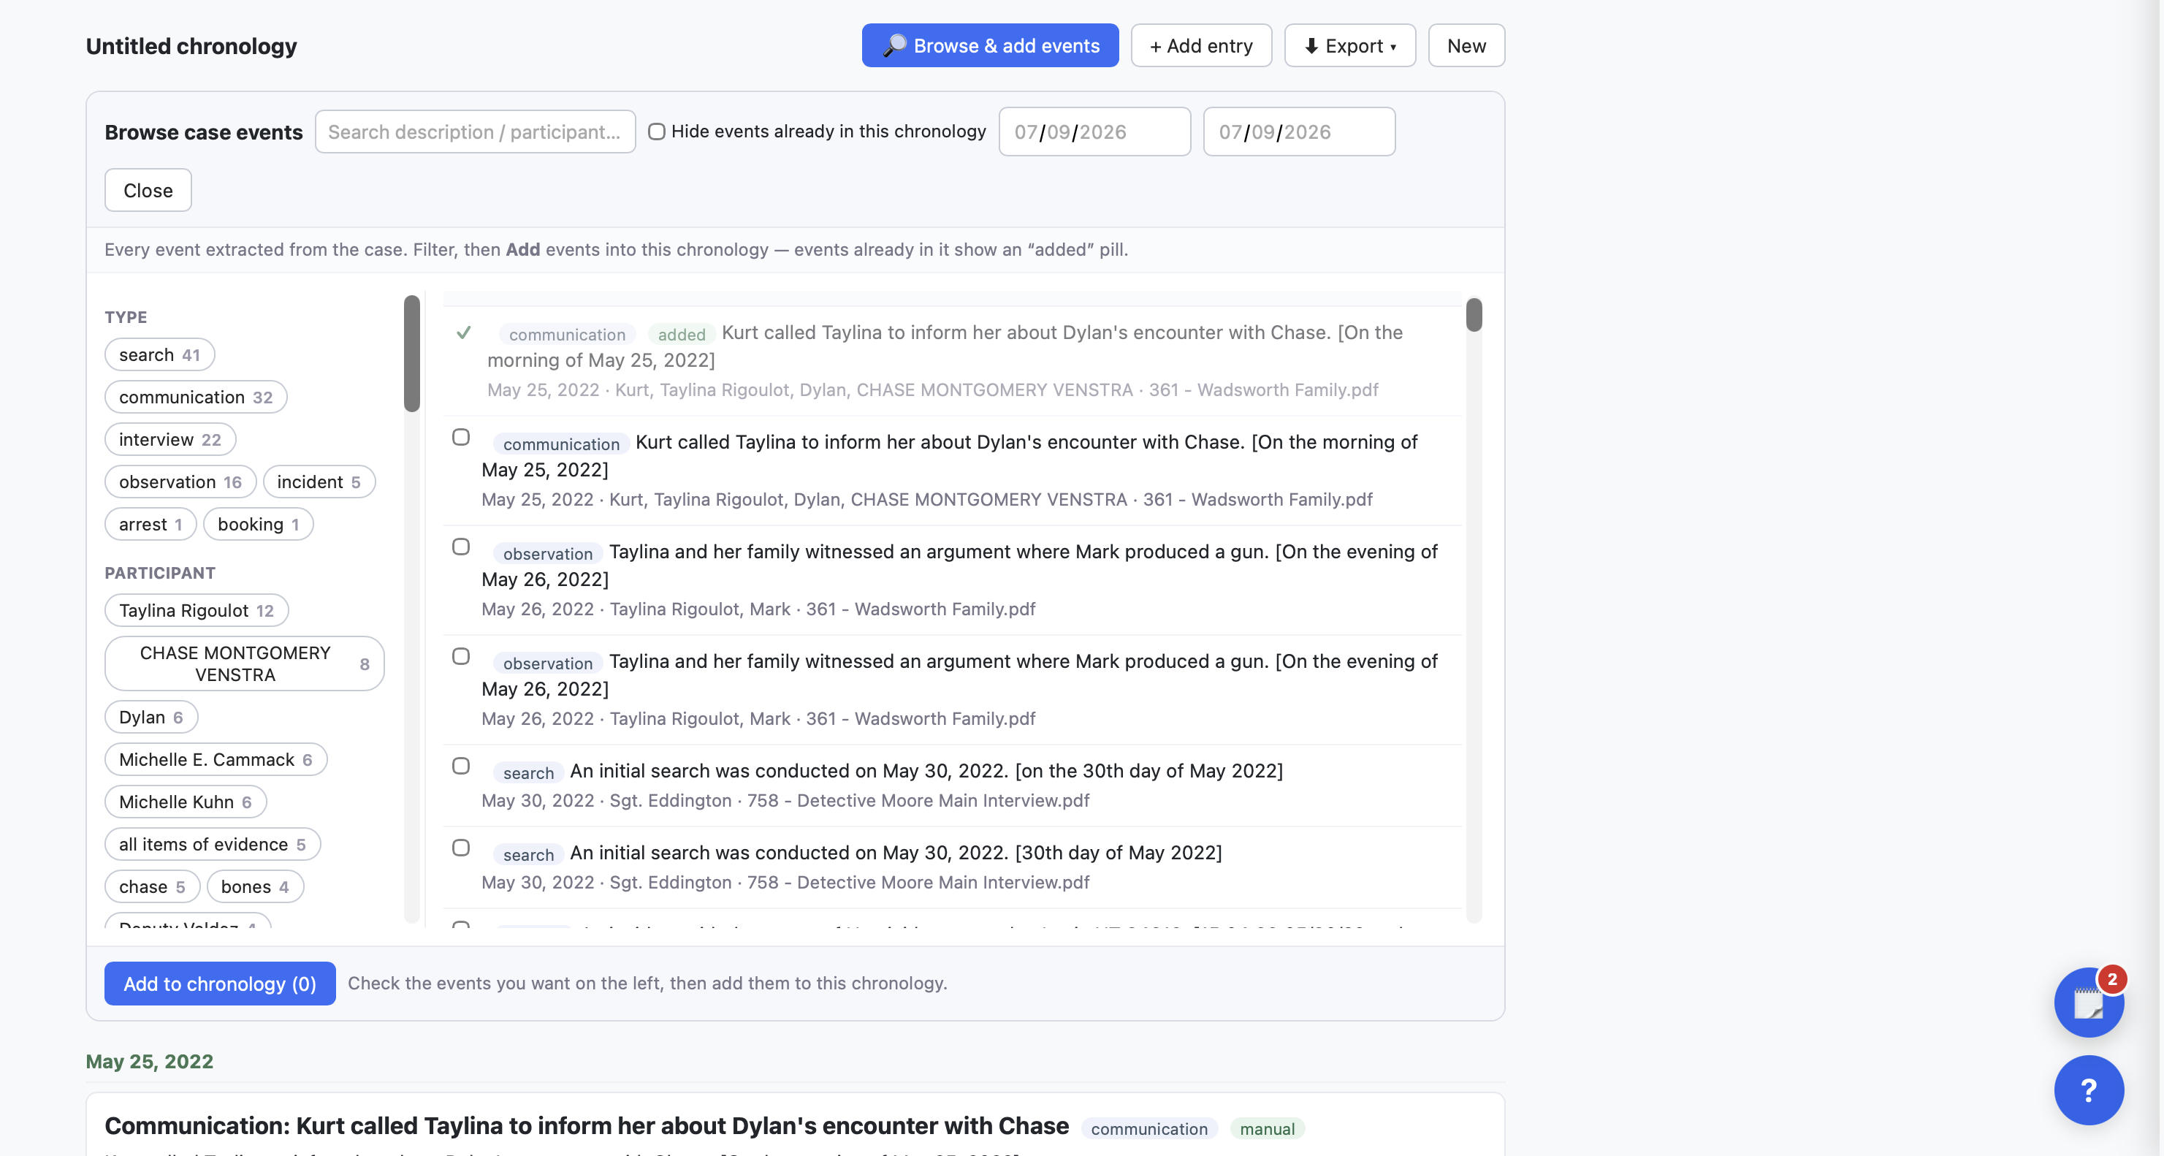Filter by participant Michelle E. Cammack

216,758
